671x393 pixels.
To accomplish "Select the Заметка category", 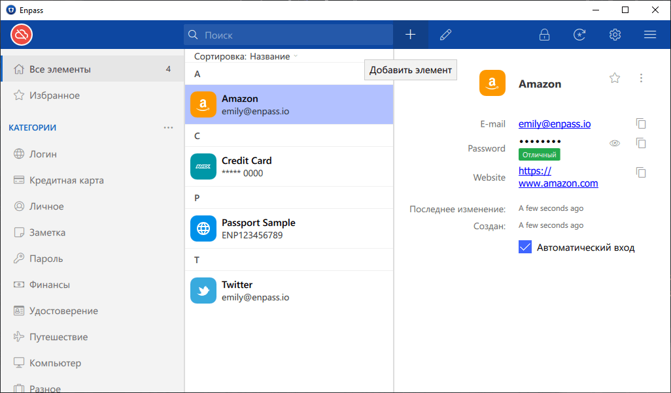I will (x=92, y=232).
